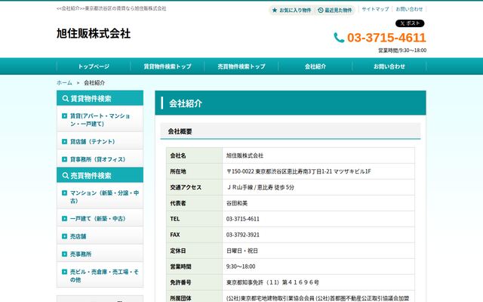Click the 売買物件検索 sidebar header
This screenshot has height=302, width=483.
coord(100,175)
